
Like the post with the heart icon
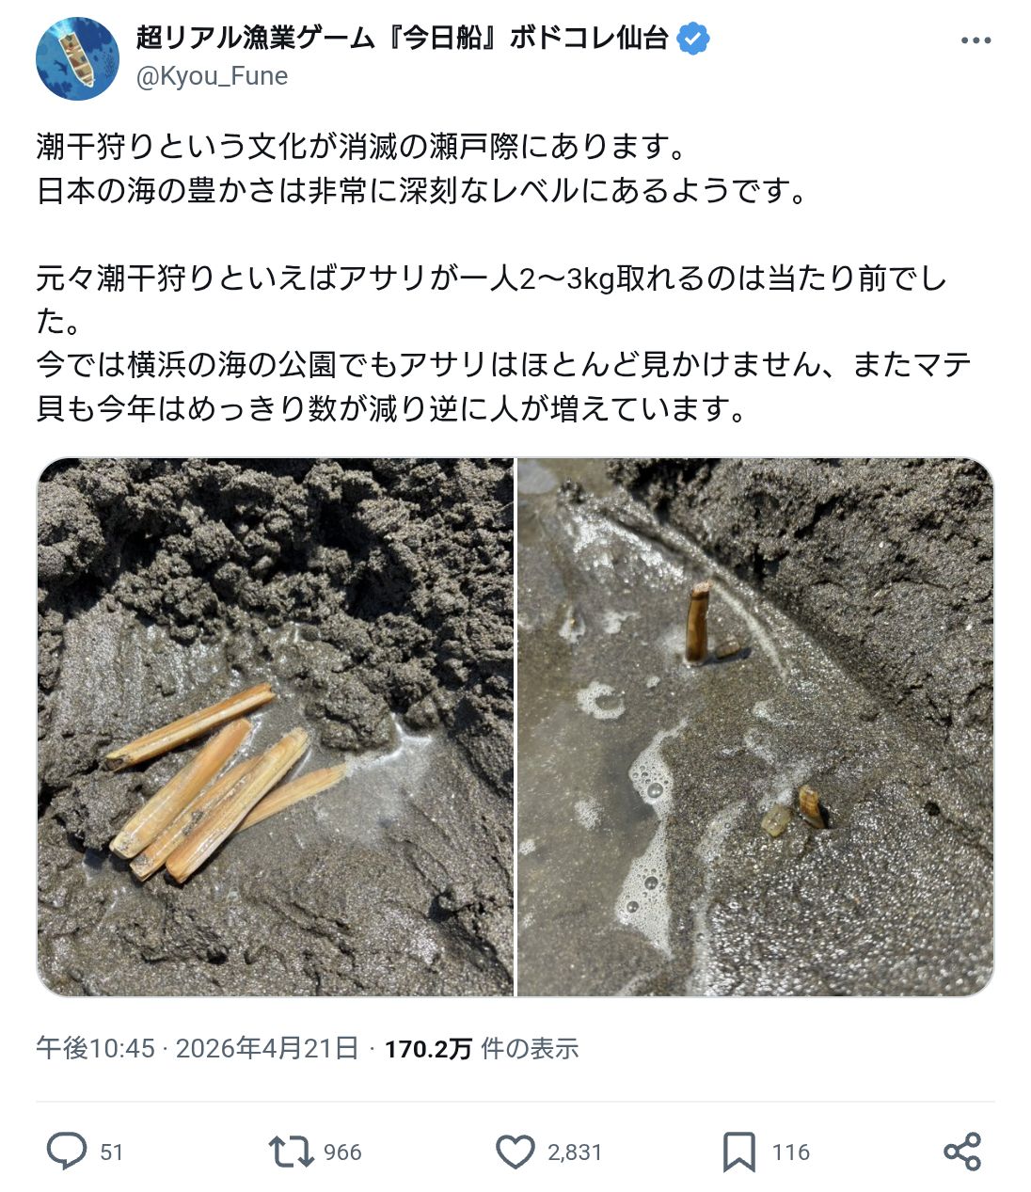515,1152
